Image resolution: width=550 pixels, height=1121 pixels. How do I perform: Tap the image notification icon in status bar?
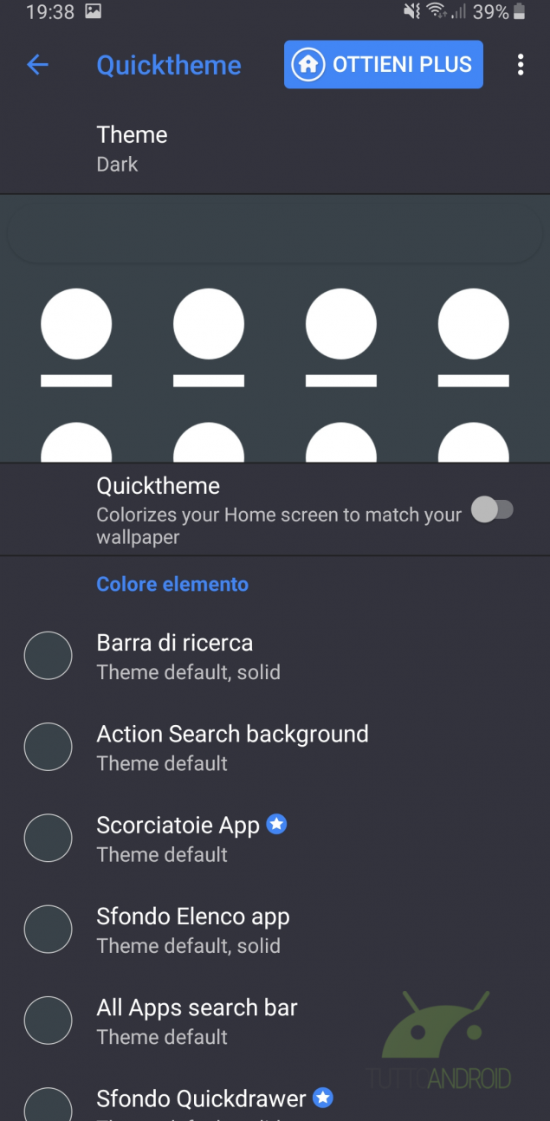click(94, 12)
